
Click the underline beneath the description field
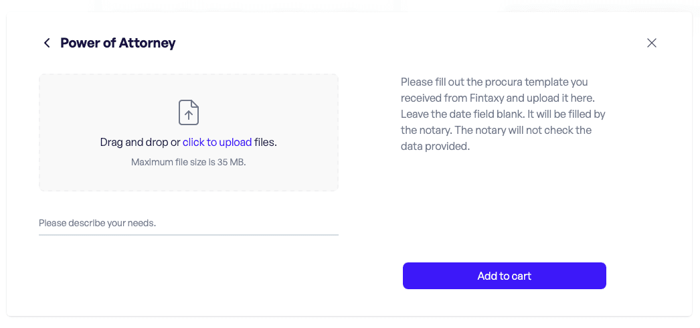tap(188, 234)
